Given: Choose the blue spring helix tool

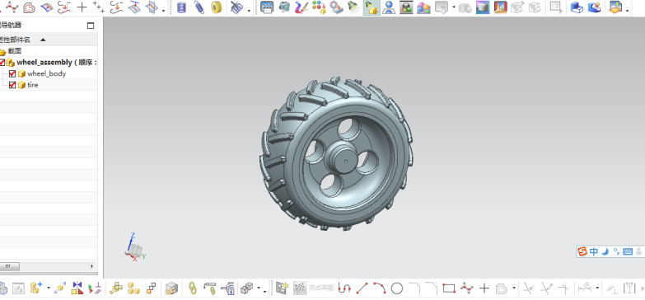Looking at the screenshot, I should (199, 7).
